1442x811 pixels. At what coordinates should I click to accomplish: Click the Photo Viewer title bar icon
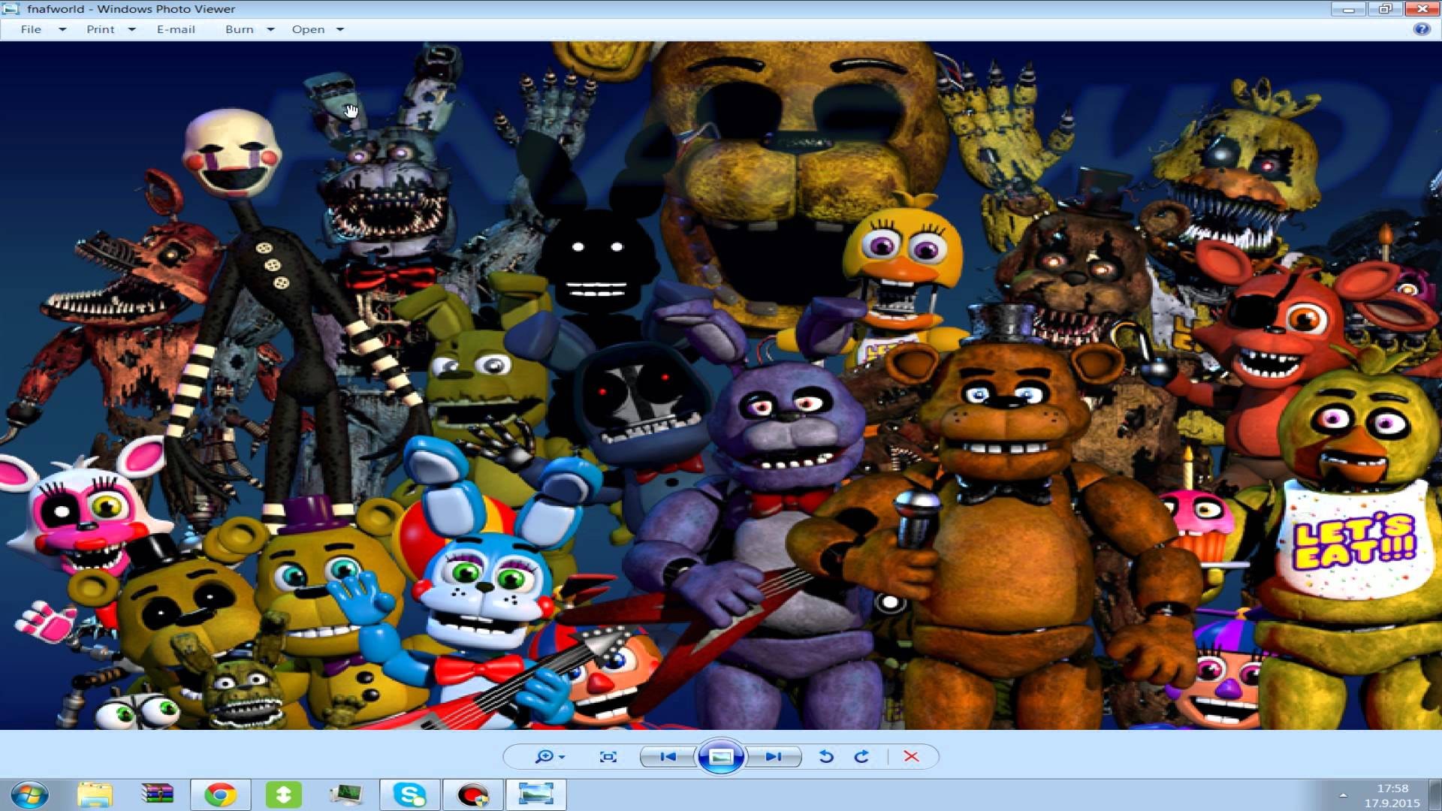pos(11,9)
